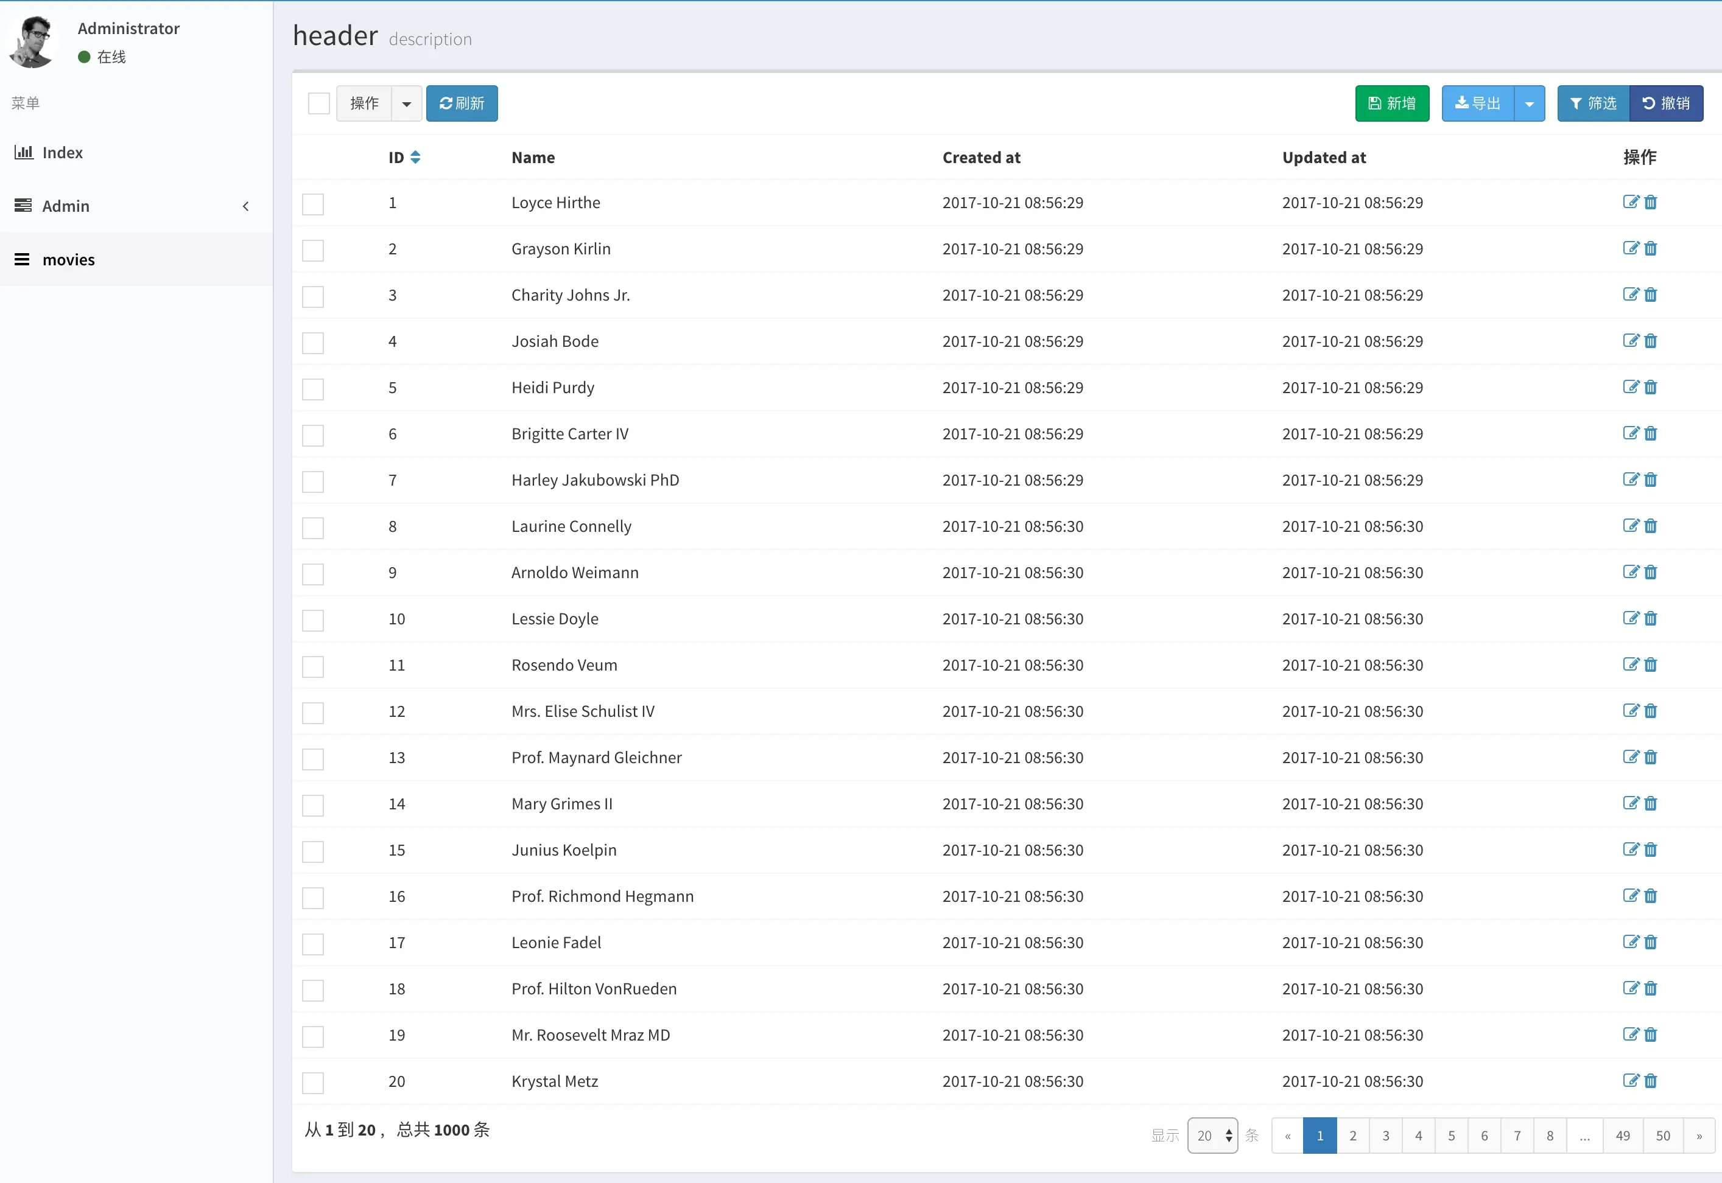Click trash icon for Mary Grimes II
This screenshot has width=1722, height=1183.
click(x=1651, y=804)
